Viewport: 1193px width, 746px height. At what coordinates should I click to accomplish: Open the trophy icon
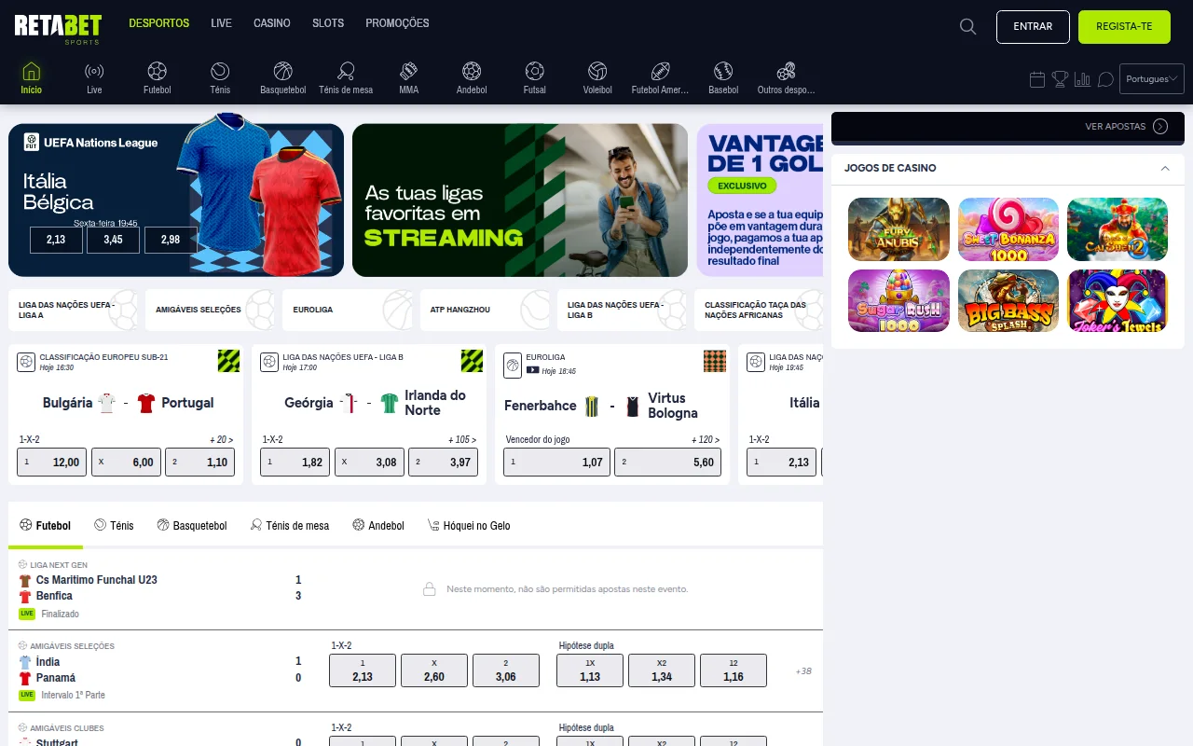(x=1060, y=79)
